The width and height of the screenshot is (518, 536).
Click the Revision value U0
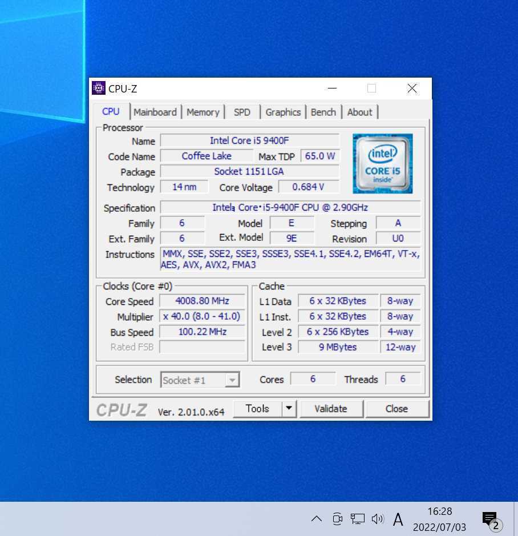click(x=398, y=238)
